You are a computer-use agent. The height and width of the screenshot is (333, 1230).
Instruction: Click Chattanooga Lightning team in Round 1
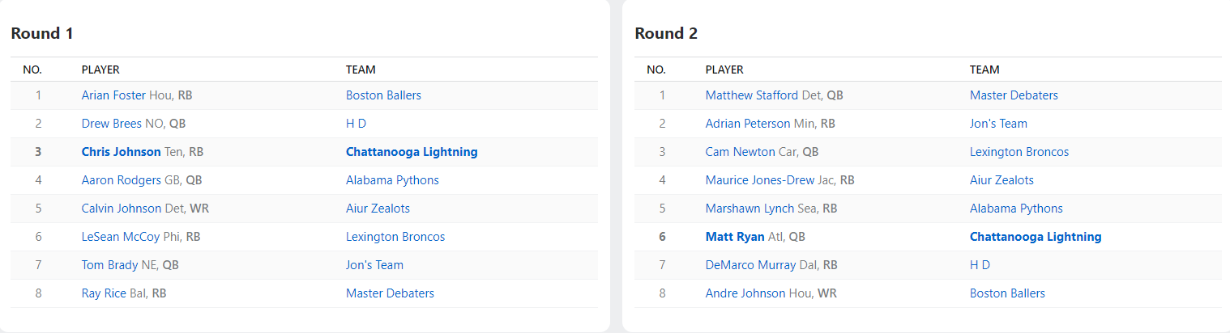click(412, 152)
